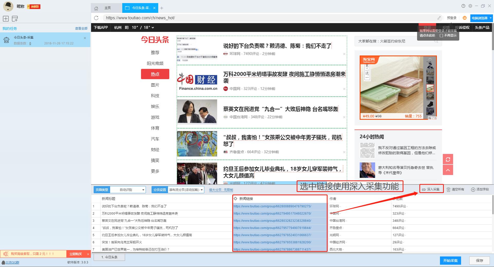This screenshot has height=267, width=494.
Task: Select 推荐 in the channel menu
Action: click(x=155, y=52)
